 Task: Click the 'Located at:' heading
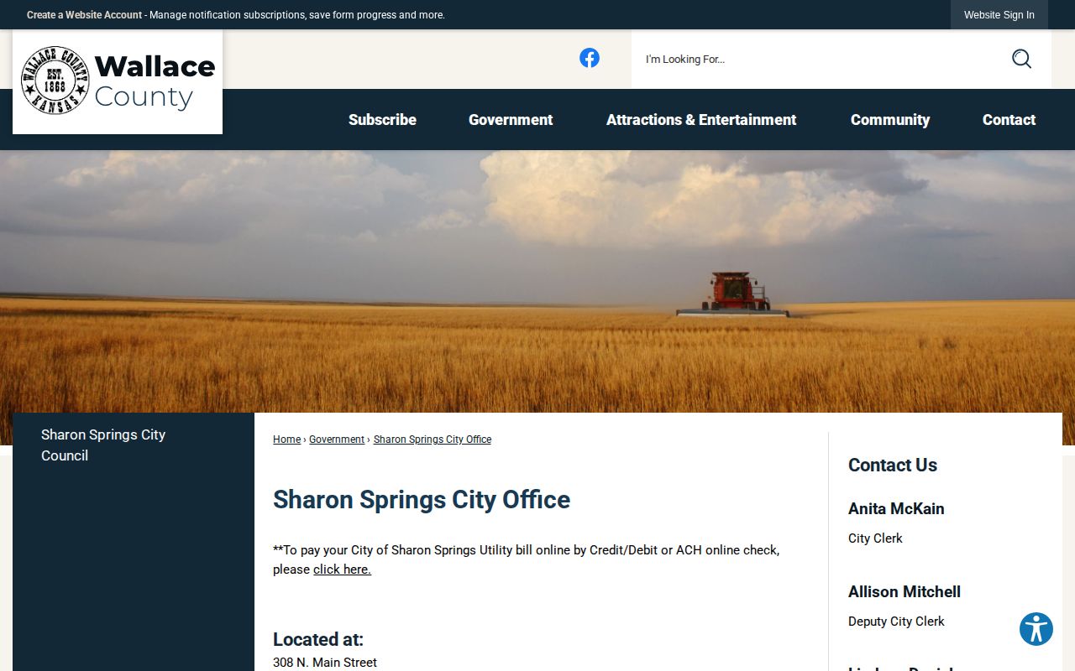pyautogui.click(x=318, y=640)
